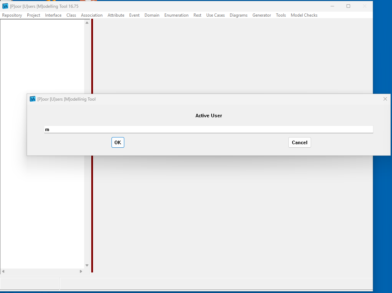Open the Generator menu
This screenshot has width=392, height=293.
(x=262, y=15)
